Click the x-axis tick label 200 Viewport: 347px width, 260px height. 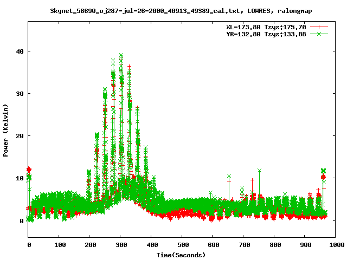click(91, 245)
